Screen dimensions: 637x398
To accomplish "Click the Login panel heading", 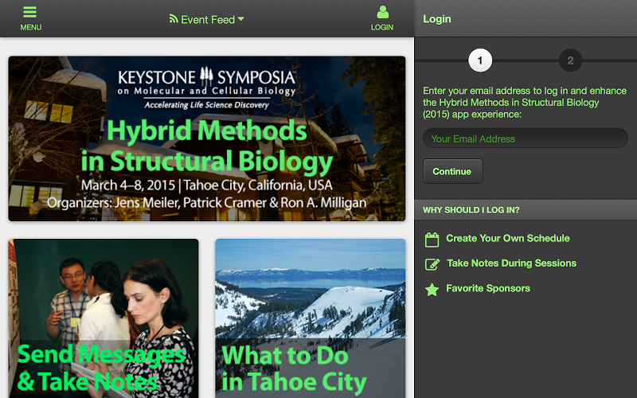I will [436, 19].
